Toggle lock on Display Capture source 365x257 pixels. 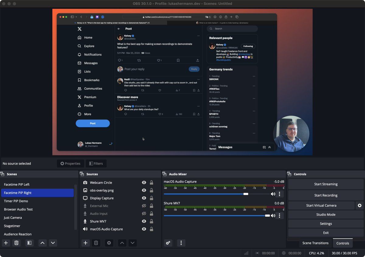point(151,198)
